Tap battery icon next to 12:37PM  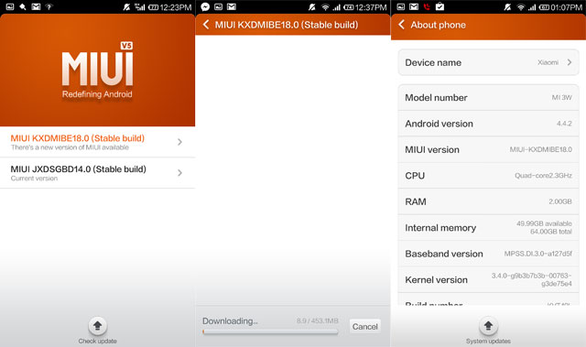point(348,7)
